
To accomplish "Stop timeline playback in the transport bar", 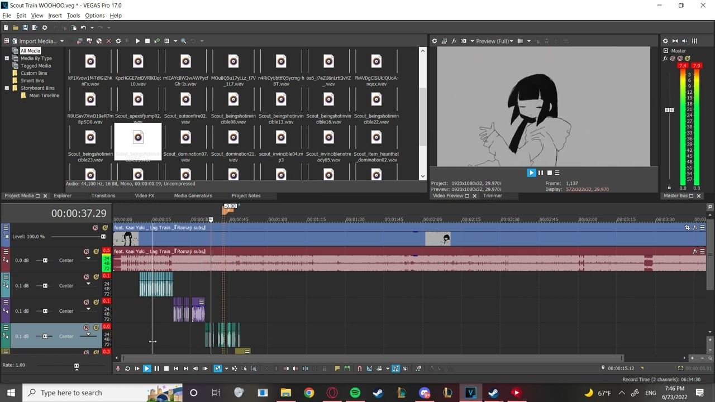I will click(x=166, y=368).
